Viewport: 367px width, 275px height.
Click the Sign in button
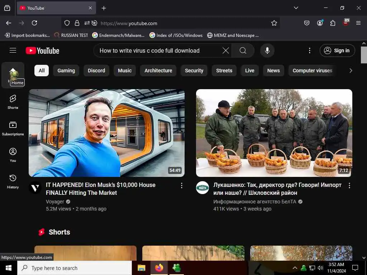click(x=337, y=50)
